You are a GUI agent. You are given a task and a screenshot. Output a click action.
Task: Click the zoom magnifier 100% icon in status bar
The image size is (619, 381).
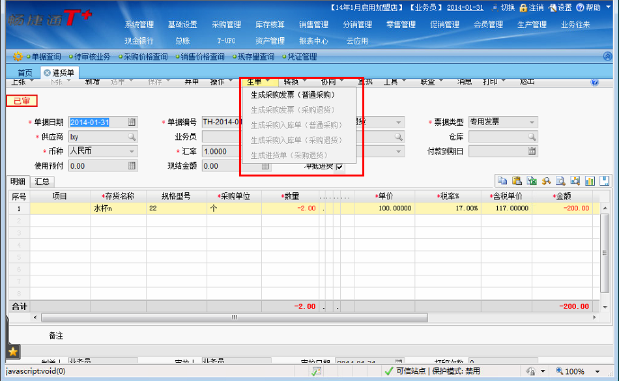click(560, 371)
